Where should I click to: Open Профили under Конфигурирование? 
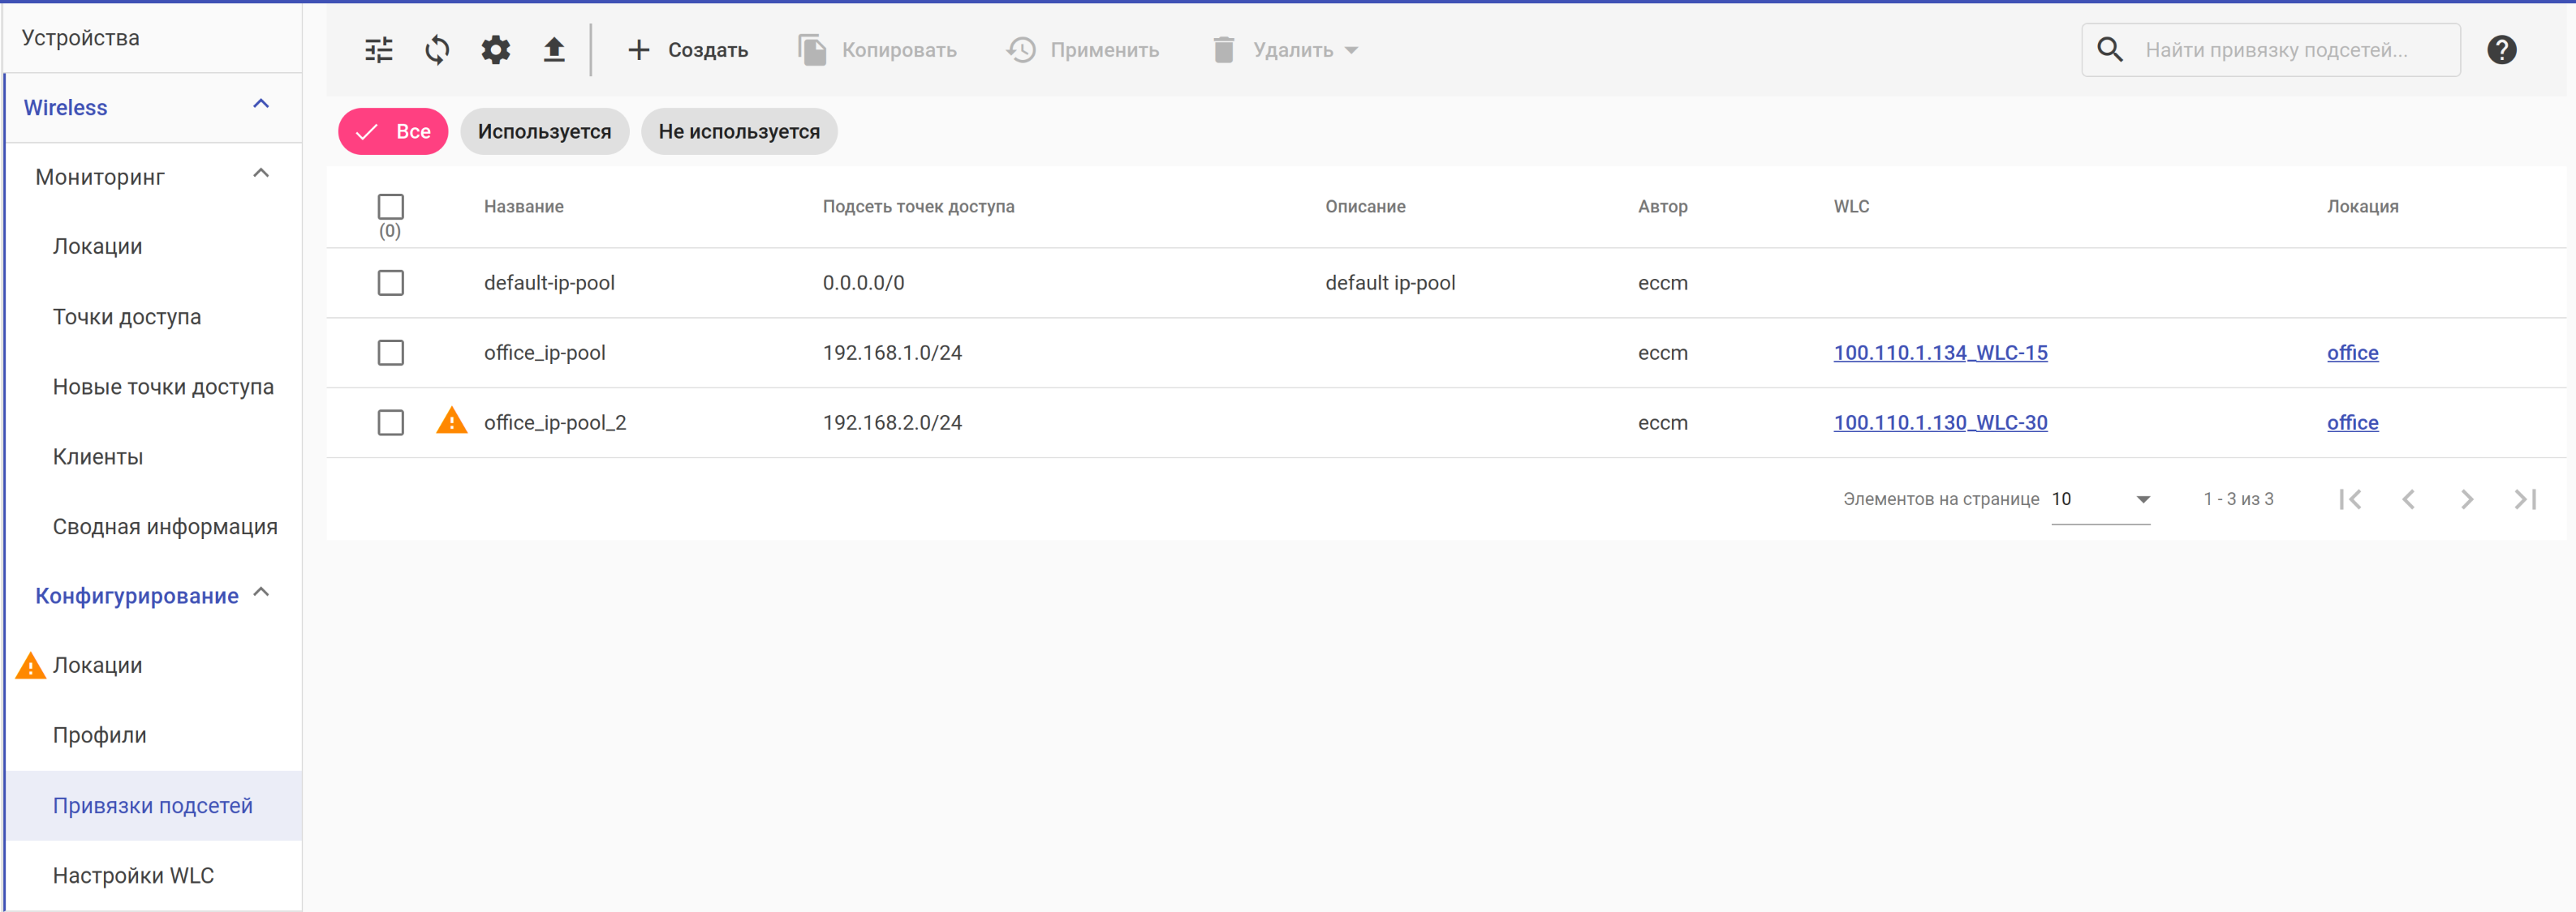coord(99,735)
